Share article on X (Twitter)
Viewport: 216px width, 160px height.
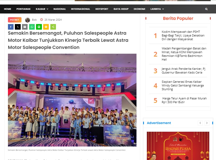(x=18, y=27)
